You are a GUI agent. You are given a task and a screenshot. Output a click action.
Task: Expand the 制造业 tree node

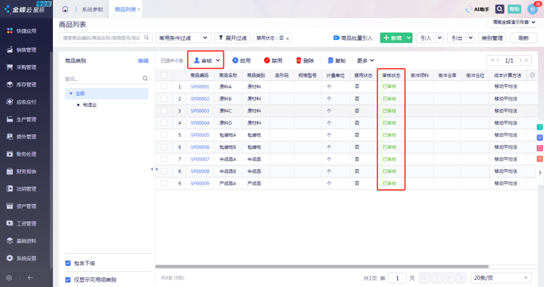click(79, 105)
